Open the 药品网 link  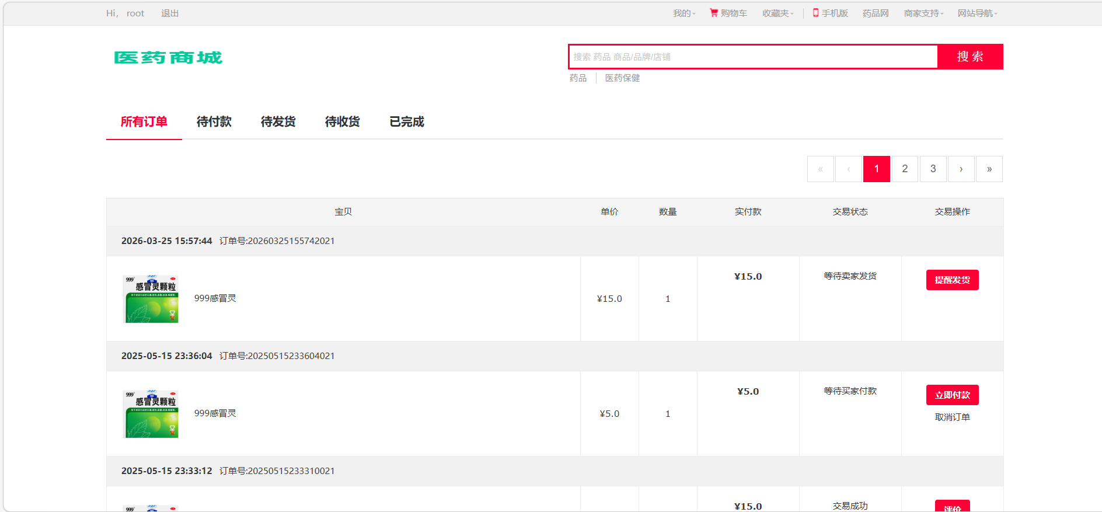click(876, 13)
